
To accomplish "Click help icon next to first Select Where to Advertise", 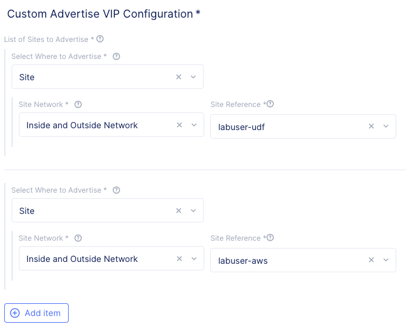I will (117, 57).
